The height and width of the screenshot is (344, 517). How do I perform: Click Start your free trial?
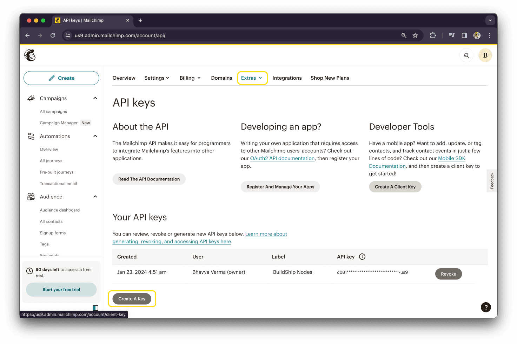[x=61, y=290]
